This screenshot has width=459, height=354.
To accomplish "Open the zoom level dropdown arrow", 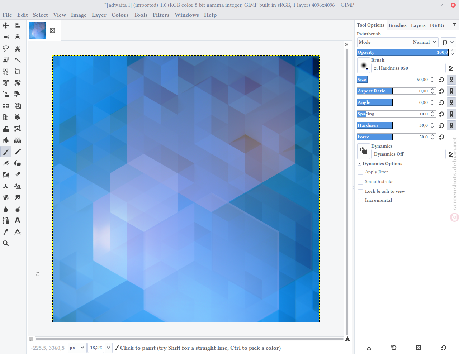I will [x=109, y=348].
